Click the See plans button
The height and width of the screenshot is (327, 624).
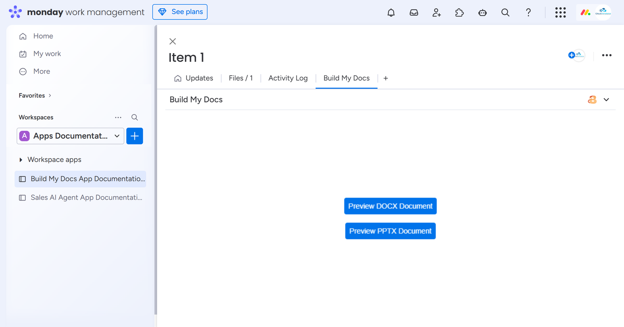(x=180, y=12)
